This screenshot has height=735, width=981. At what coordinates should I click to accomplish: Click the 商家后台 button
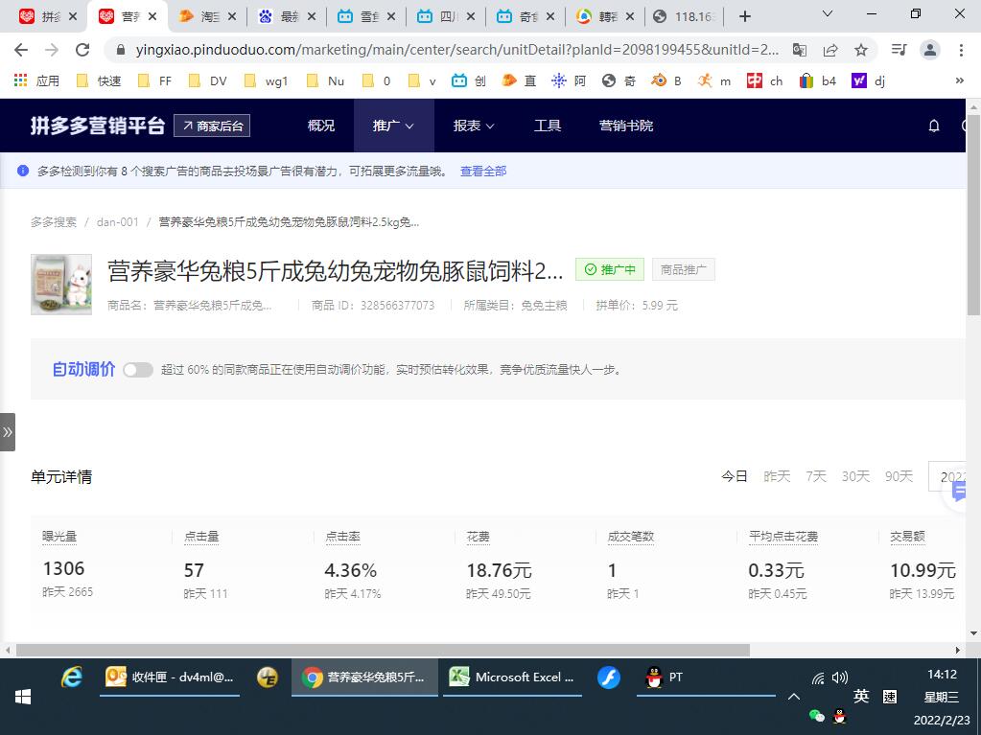(x=212, y=126)
